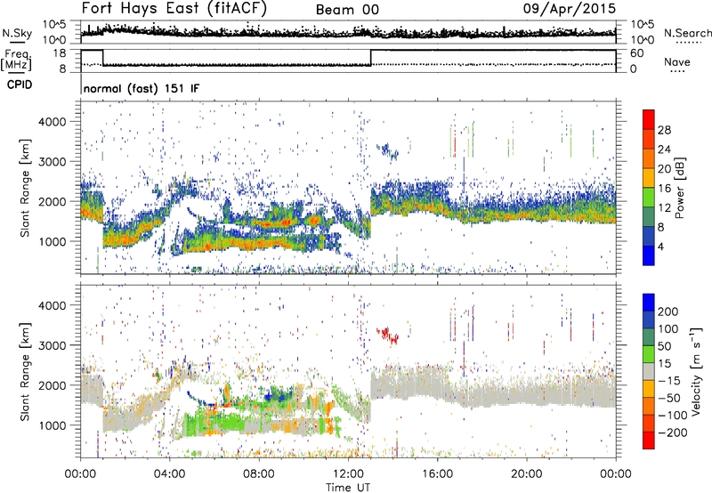
Task: Click the top blue 200 Velocity swatch
Action: point(649,302)
